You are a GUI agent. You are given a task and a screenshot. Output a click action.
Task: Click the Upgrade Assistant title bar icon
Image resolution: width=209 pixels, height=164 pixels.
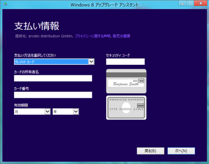(x=5, y=4)
